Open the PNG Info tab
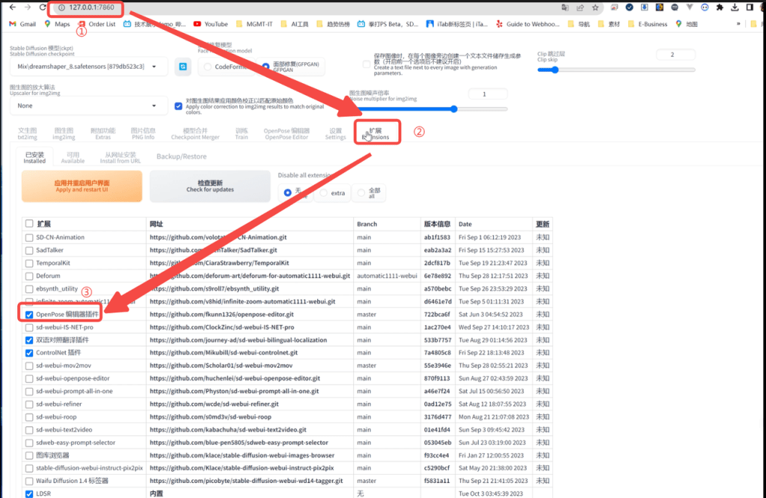The image size is (766, 498). point(143,133)
